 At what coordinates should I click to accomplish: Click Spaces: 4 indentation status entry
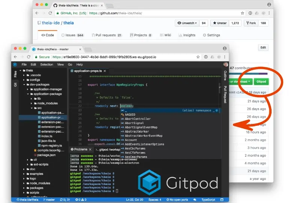click(x=155, y=200)
